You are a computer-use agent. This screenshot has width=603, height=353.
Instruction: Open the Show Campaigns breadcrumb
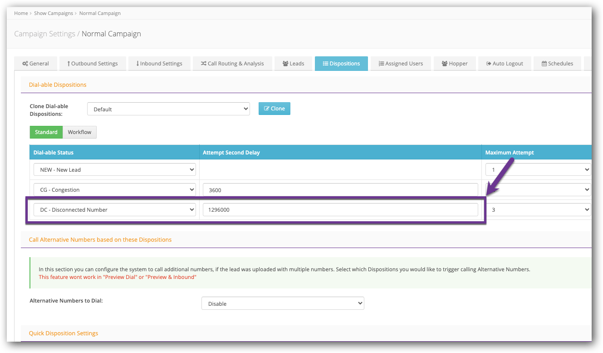click(x=54, y=13)
